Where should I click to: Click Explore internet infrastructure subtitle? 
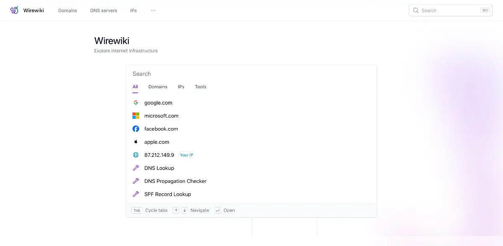[x=126, y=51]
